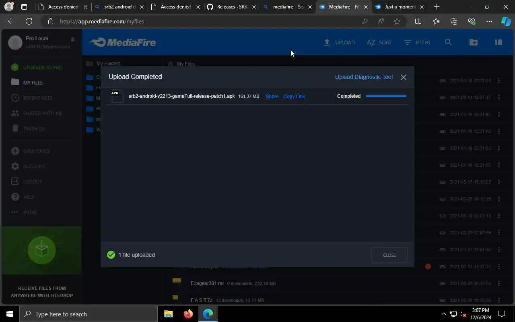The image size is (515, 322).
Task: Click the browser refresh button
Action: click(x=29, y=21)
